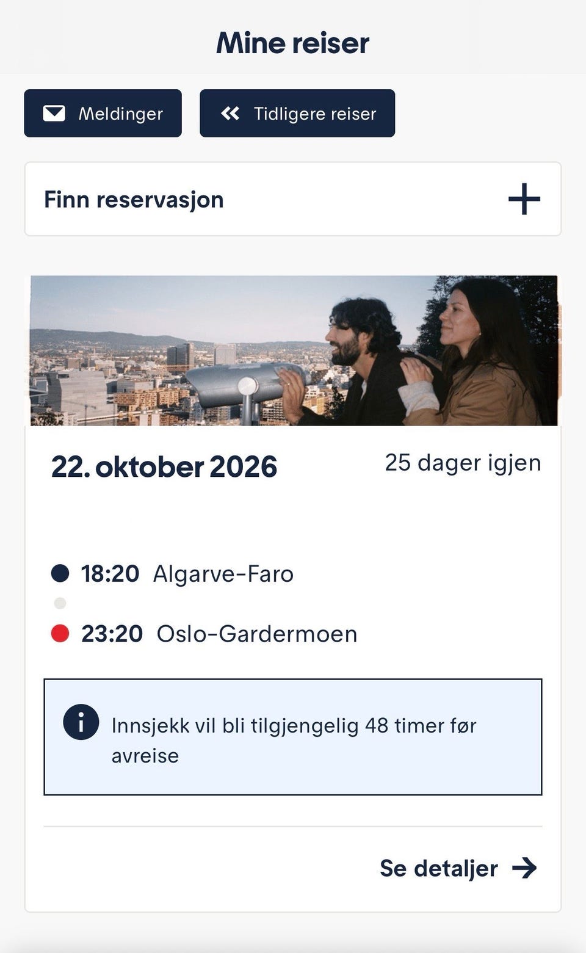Screen dimensions: 586x953
Task: Expand the Finn reservasjon panel
Action: (x=293, y=199)
